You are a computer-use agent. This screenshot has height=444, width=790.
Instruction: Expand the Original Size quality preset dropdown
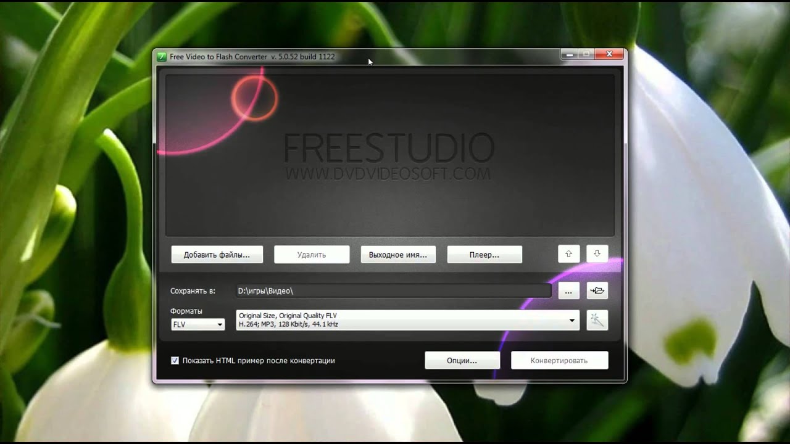tap(407, 320)
